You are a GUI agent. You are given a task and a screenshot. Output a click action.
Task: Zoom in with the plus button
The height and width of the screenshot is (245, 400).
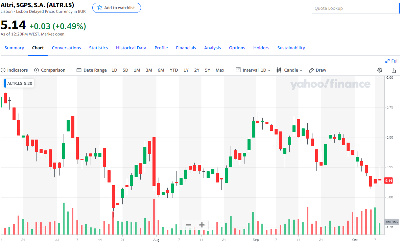[202, 225]
